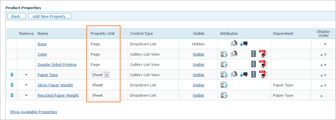Move Base property down in display order
The height and width of the screenshot is (120, 336).
click(x=325, y=44)
